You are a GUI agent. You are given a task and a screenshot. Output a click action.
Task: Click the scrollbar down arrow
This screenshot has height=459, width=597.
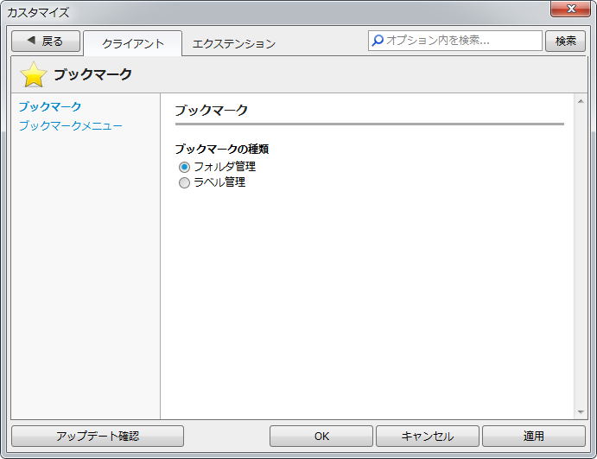[581, 411]
